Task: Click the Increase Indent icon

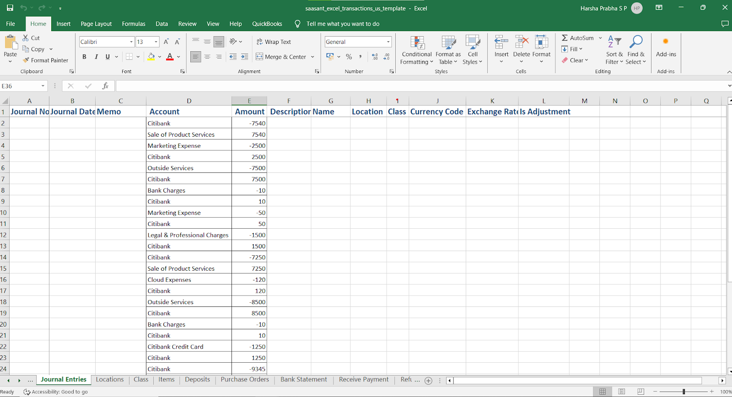Action: (x=245, y=57)
